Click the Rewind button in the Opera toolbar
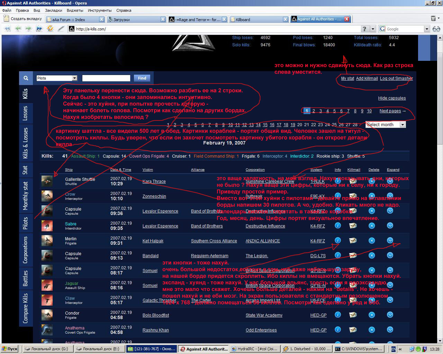This screenshot has width=443, height=354. (x=7, y=29)
